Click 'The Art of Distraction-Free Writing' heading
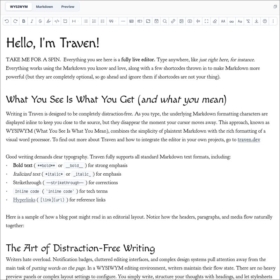The image size is (280, 280). pyautogui.click(x=80, y=248)
